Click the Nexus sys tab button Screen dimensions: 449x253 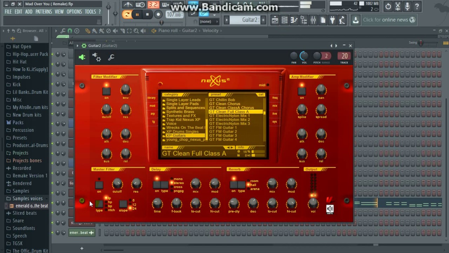pyautogui.click(x=274, y=122)
